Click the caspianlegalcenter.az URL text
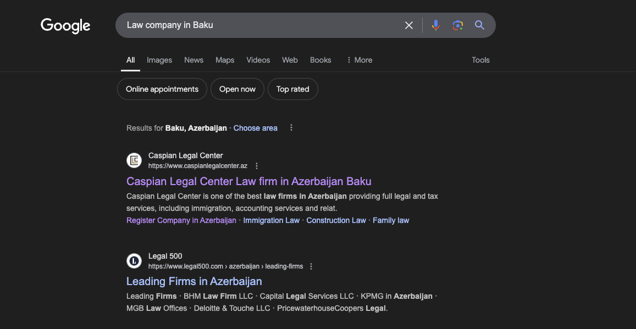The height and width of the screenshot is (329, 636). 198,166
